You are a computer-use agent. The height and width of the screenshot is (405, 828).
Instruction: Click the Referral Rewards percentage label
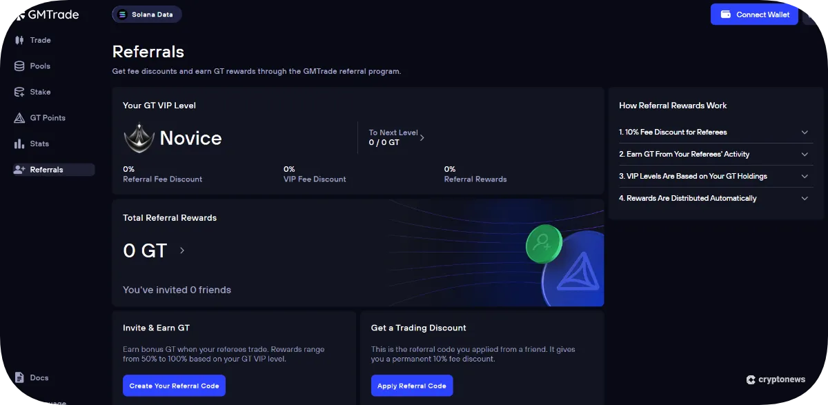pos(475,179)
